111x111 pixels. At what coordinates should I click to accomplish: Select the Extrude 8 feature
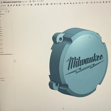coord(2,52)
